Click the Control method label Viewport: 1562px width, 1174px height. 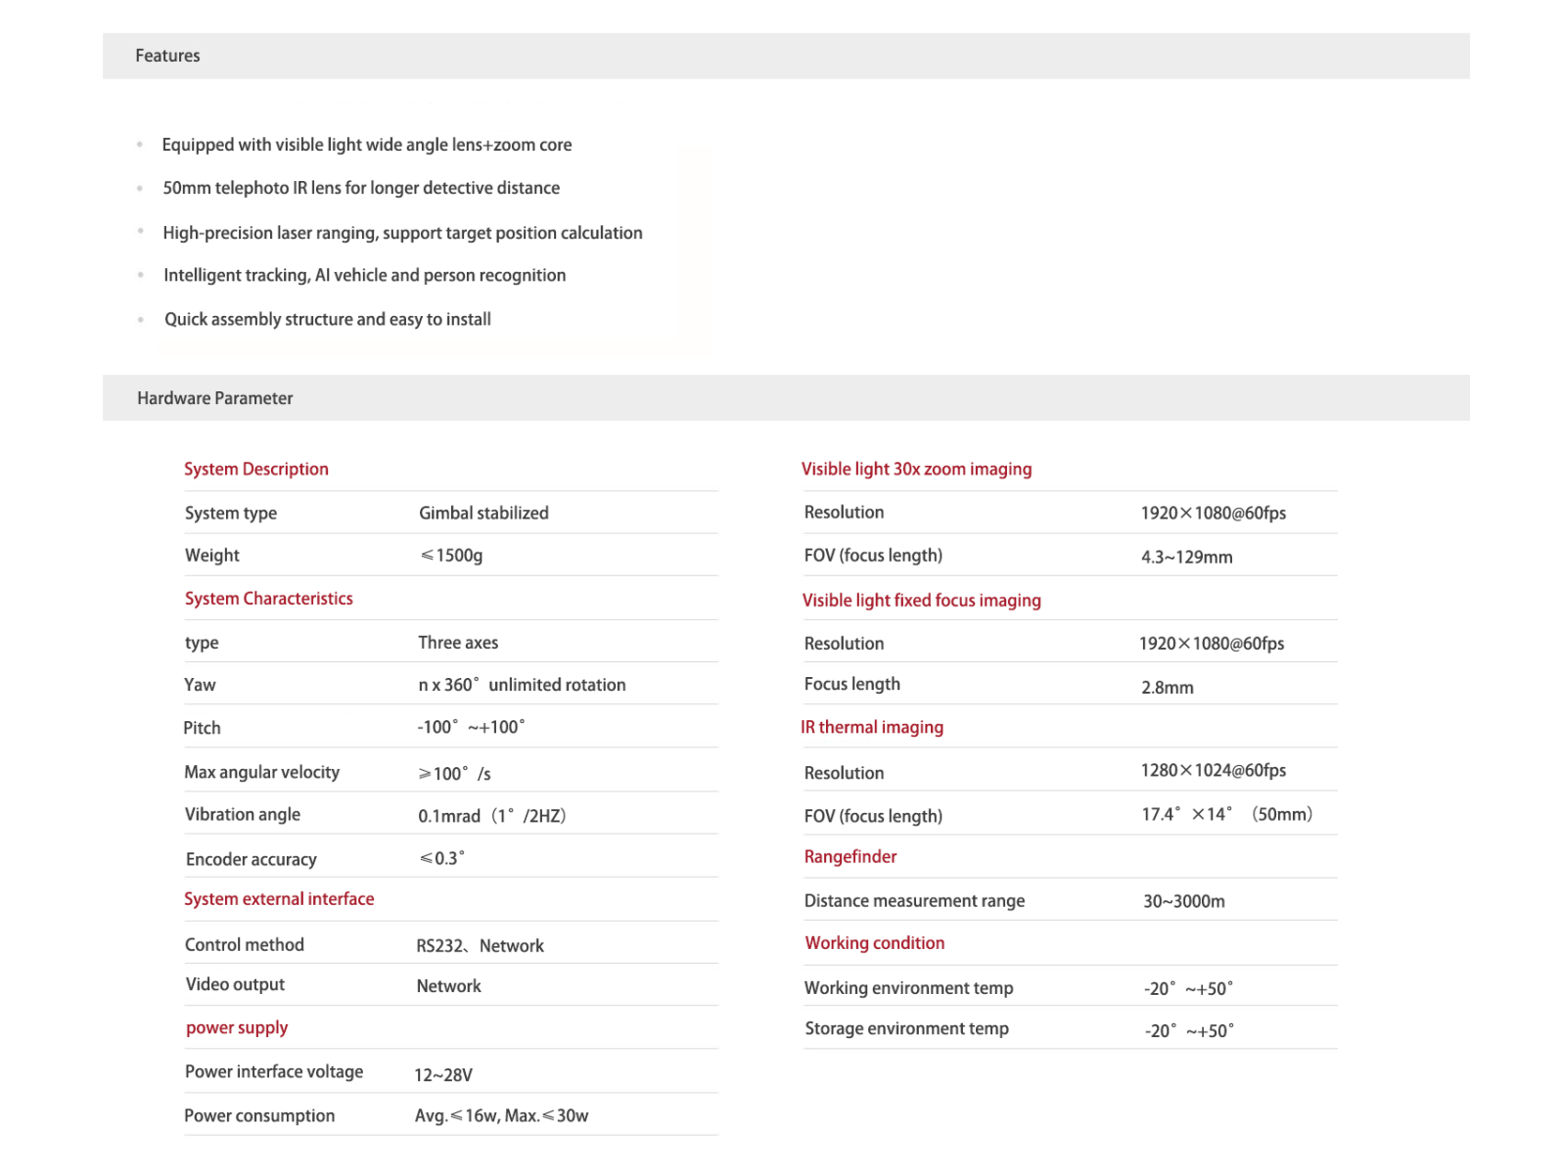tap(245, 945)
